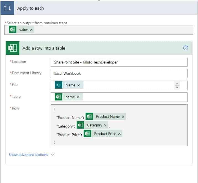Click Show advanced options link
Screen dimensions: 198x183
(28, 155)
